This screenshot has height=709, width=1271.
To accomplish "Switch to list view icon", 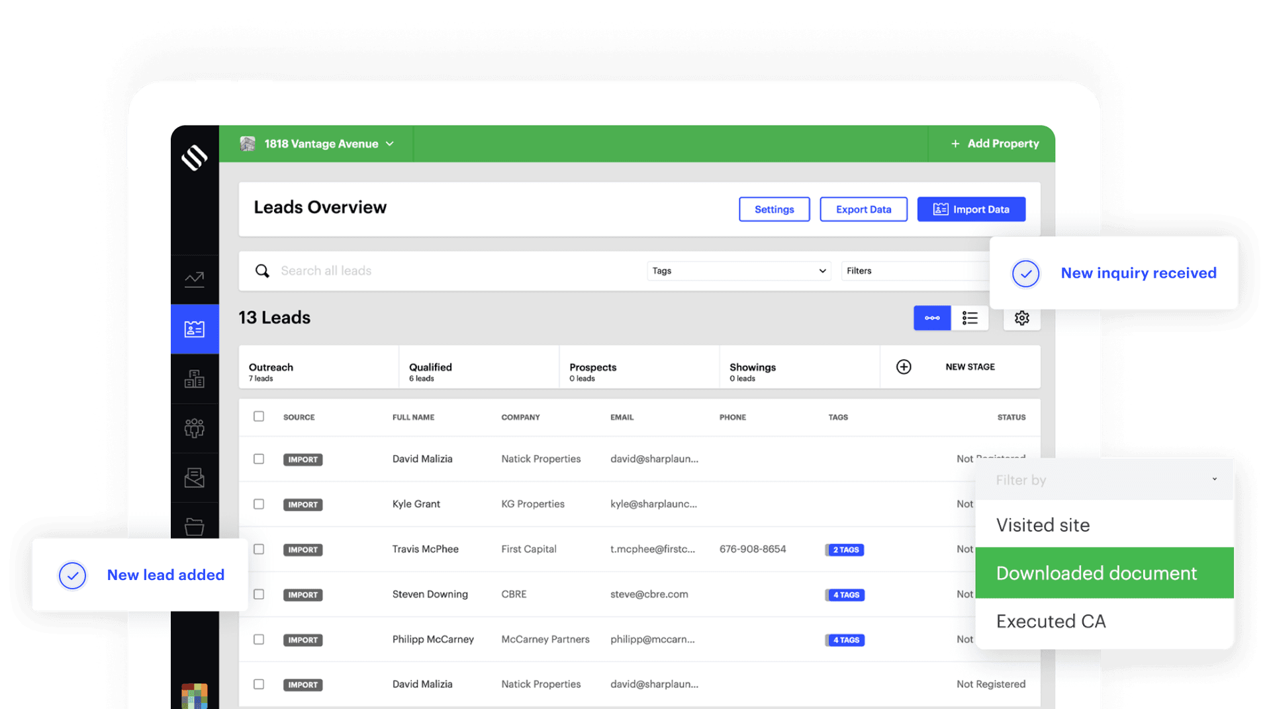I will coord(970,318).
